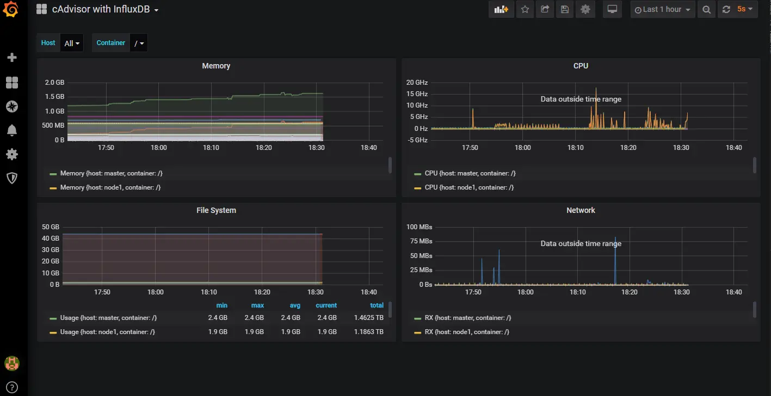Click the user avatar in sidebar
The height and width of the screenshot is (396, 771).
[x=11, y=363]
